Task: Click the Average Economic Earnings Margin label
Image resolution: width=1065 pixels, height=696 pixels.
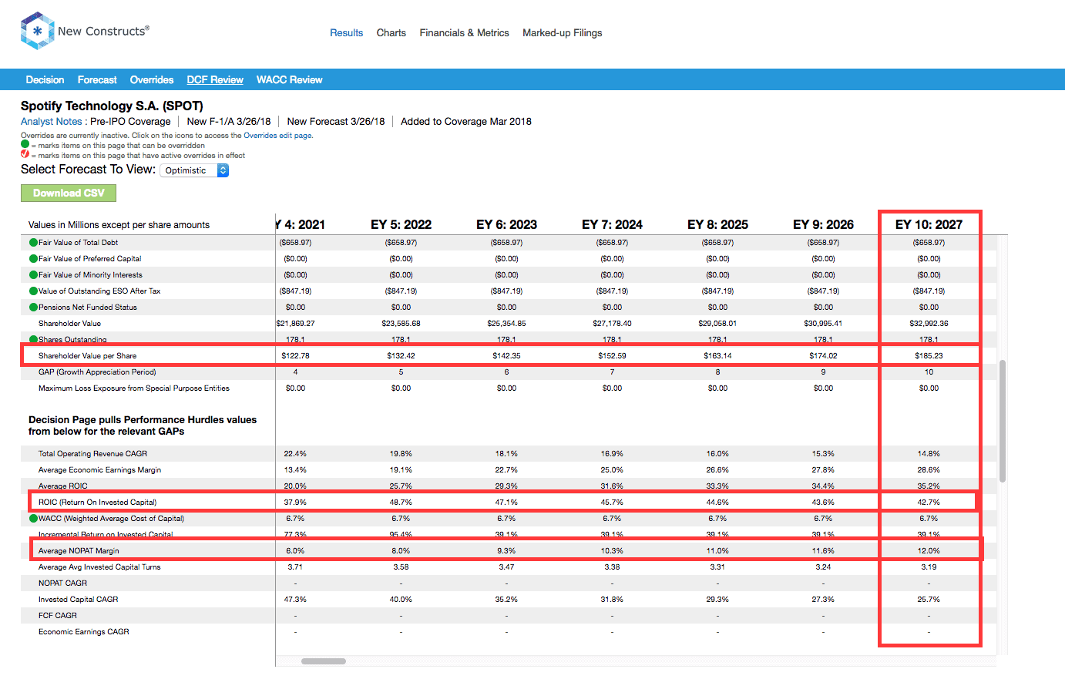Action: coord(99,469)
